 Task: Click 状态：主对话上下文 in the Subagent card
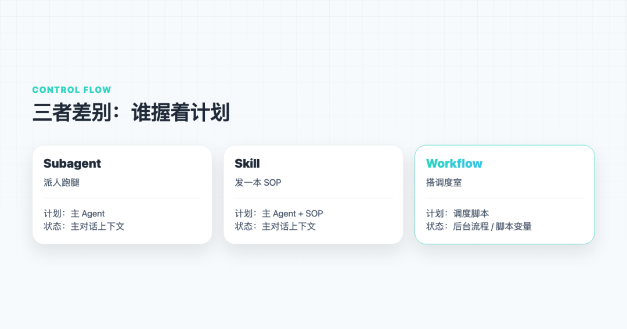pos(84,226)
